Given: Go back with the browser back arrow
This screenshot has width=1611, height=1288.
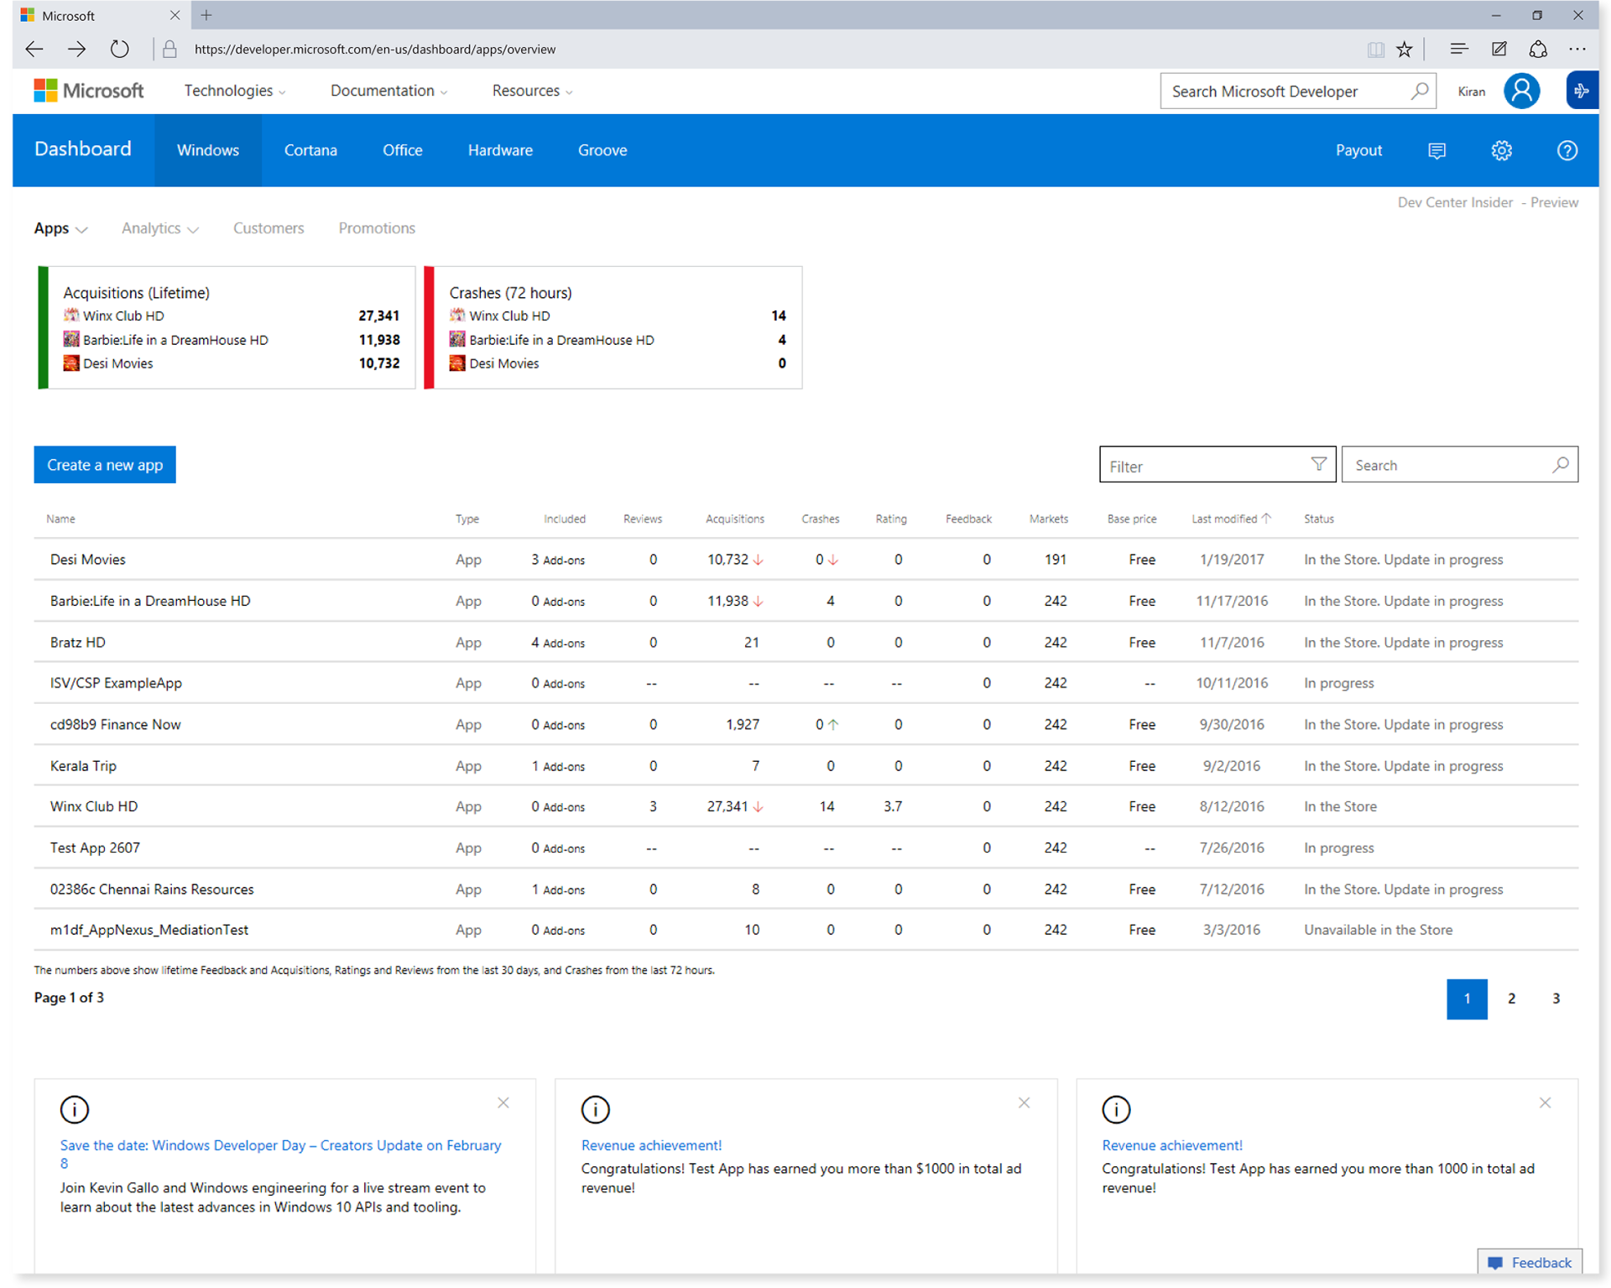Looking at the screenshot, I should 34,50.
